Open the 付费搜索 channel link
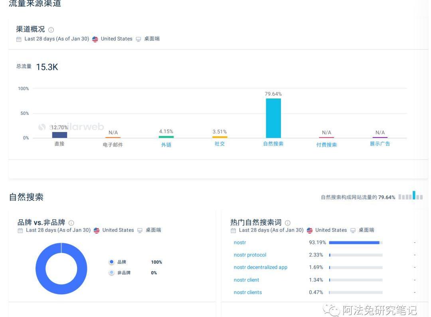431x317 pixels. click(x=326, y=145)
